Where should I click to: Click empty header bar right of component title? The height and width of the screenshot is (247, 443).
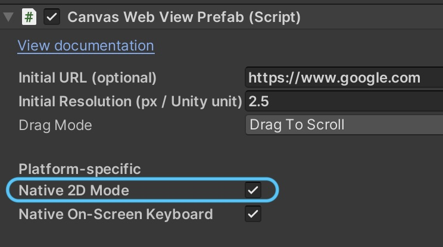pyautogui.click(x=375, y=17)
